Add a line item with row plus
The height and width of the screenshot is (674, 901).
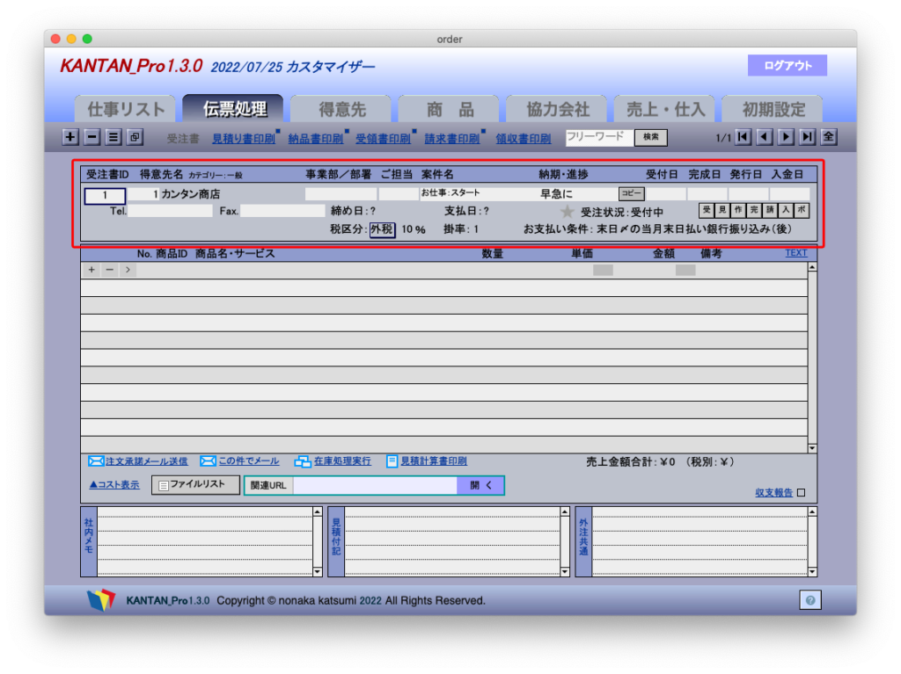coord(92,270)
